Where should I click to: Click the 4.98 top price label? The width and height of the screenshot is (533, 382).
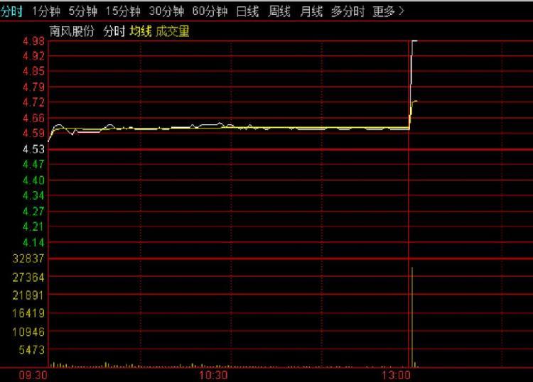pos(33,41)
